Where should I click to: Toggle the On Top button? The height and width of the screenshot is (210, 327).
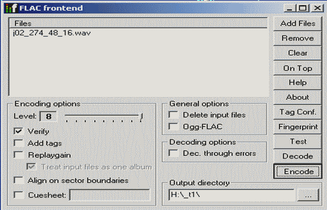tap(298, 68)
